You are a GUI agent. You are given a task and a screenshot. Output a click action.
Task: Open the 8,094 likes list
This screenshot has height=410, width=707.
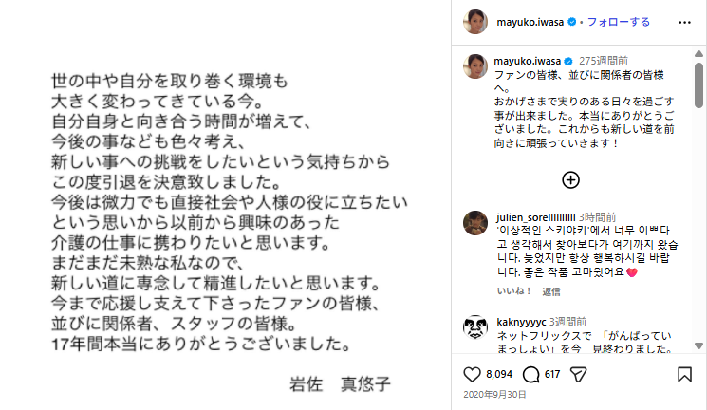tap(498, 374)
